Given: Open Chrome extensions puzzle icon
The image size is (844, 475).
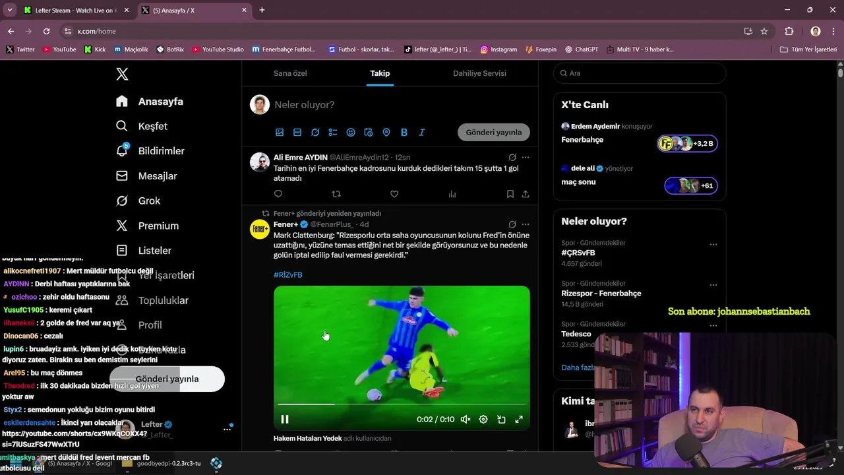Looking at the screenshot, I should click(789, 31).
